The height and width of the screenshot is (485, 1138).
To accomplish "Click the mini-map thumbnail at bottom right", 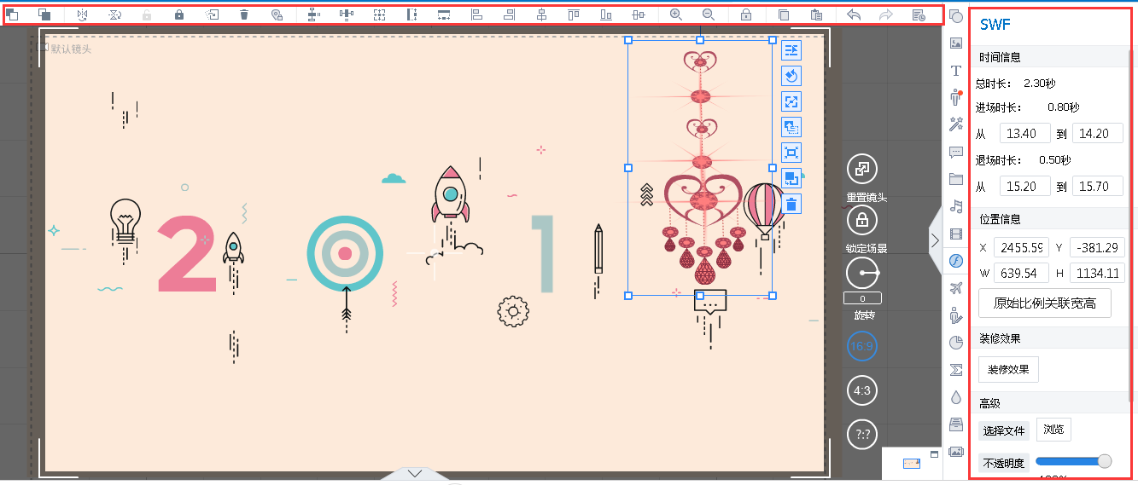I will pos(912,464).
